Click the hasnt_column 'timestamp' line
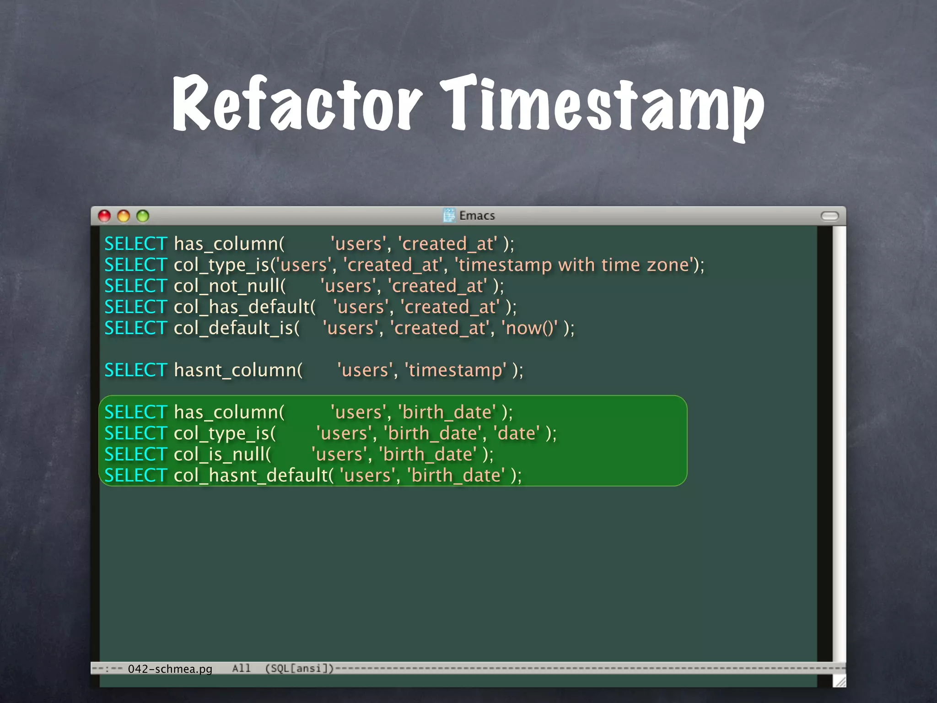 pyautogui.click(x=314, y=370)
